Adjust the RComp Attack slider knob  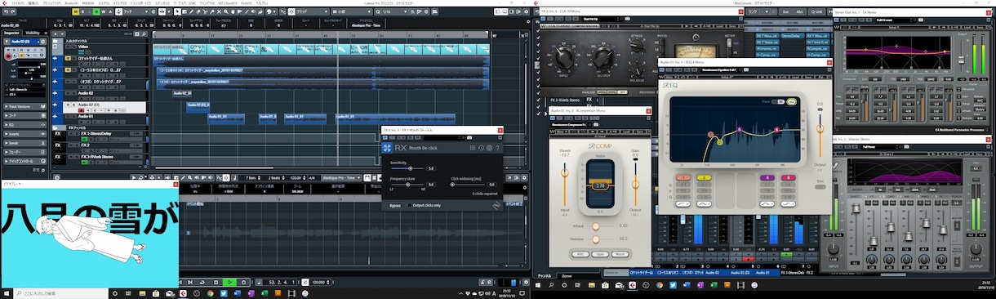tap(595, 225)
